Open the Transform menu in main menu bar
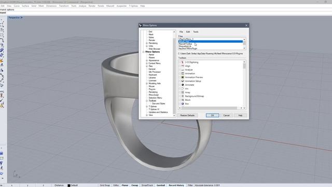Viewport: 332px width, 187px height. 64,6
